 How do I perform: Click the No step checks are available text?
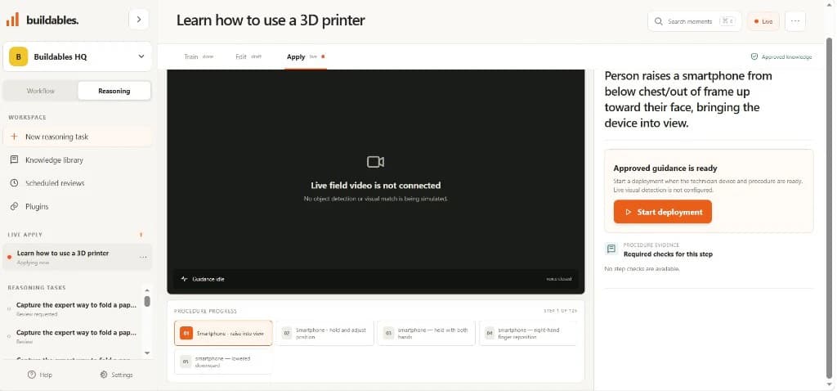click(x=642, y=268)
